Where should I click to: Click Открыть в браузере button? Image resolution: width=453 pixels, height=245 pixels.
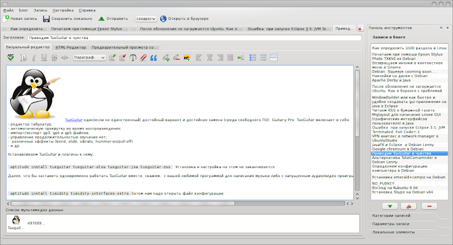click(185, 19)
